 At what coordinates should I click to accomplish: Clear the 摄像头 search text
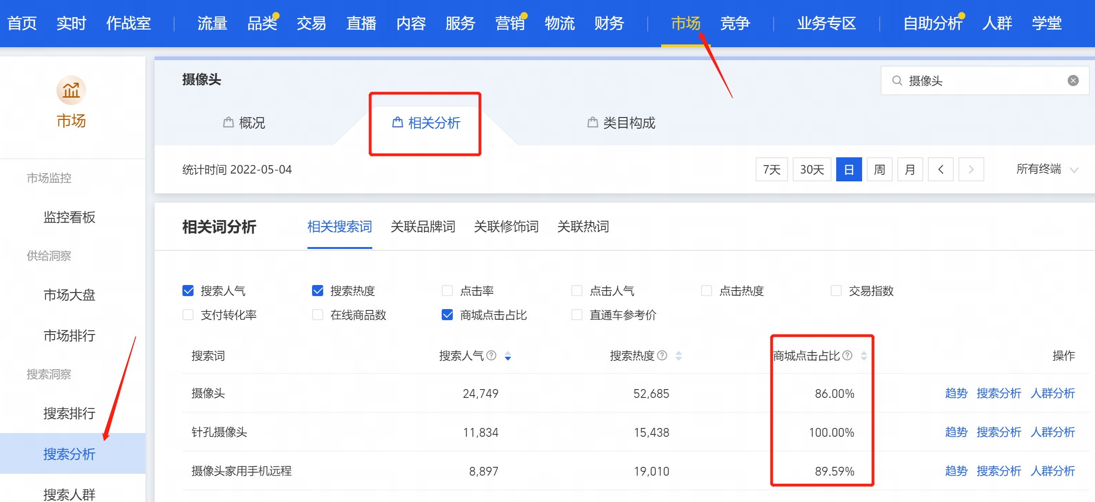click(x=1073, y=81)
